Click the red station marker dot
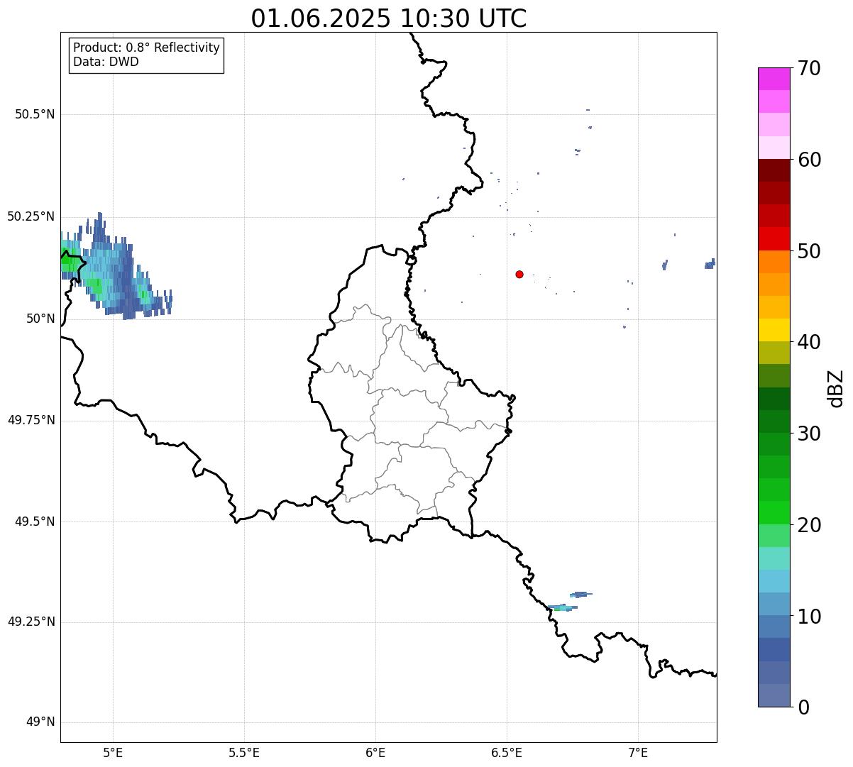 point(519,274)
